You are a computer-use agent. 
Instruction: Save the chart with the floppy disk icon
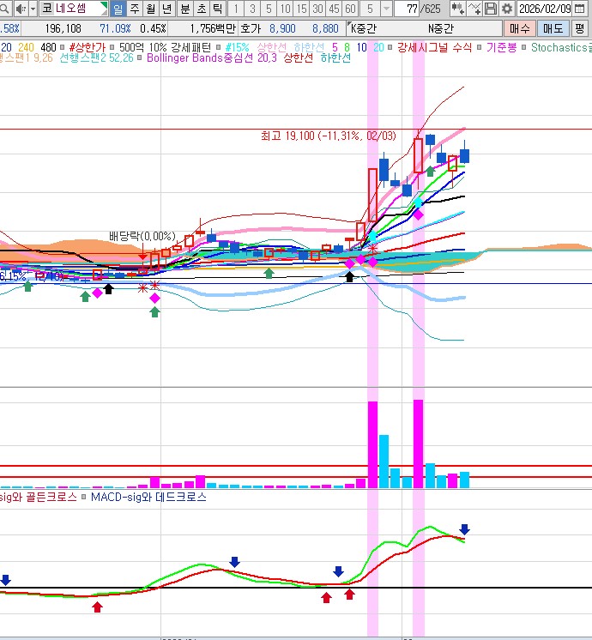491,9
